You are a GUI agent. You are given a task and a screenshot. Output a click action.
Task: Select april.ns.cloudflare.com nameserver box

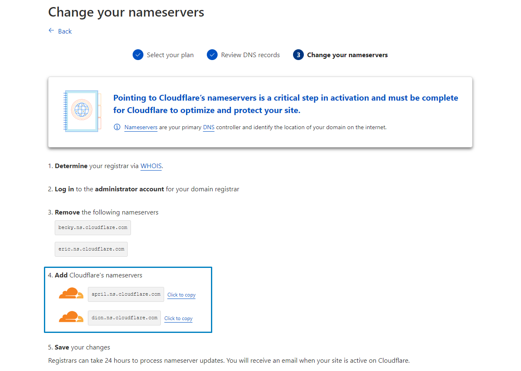[126, 294]
